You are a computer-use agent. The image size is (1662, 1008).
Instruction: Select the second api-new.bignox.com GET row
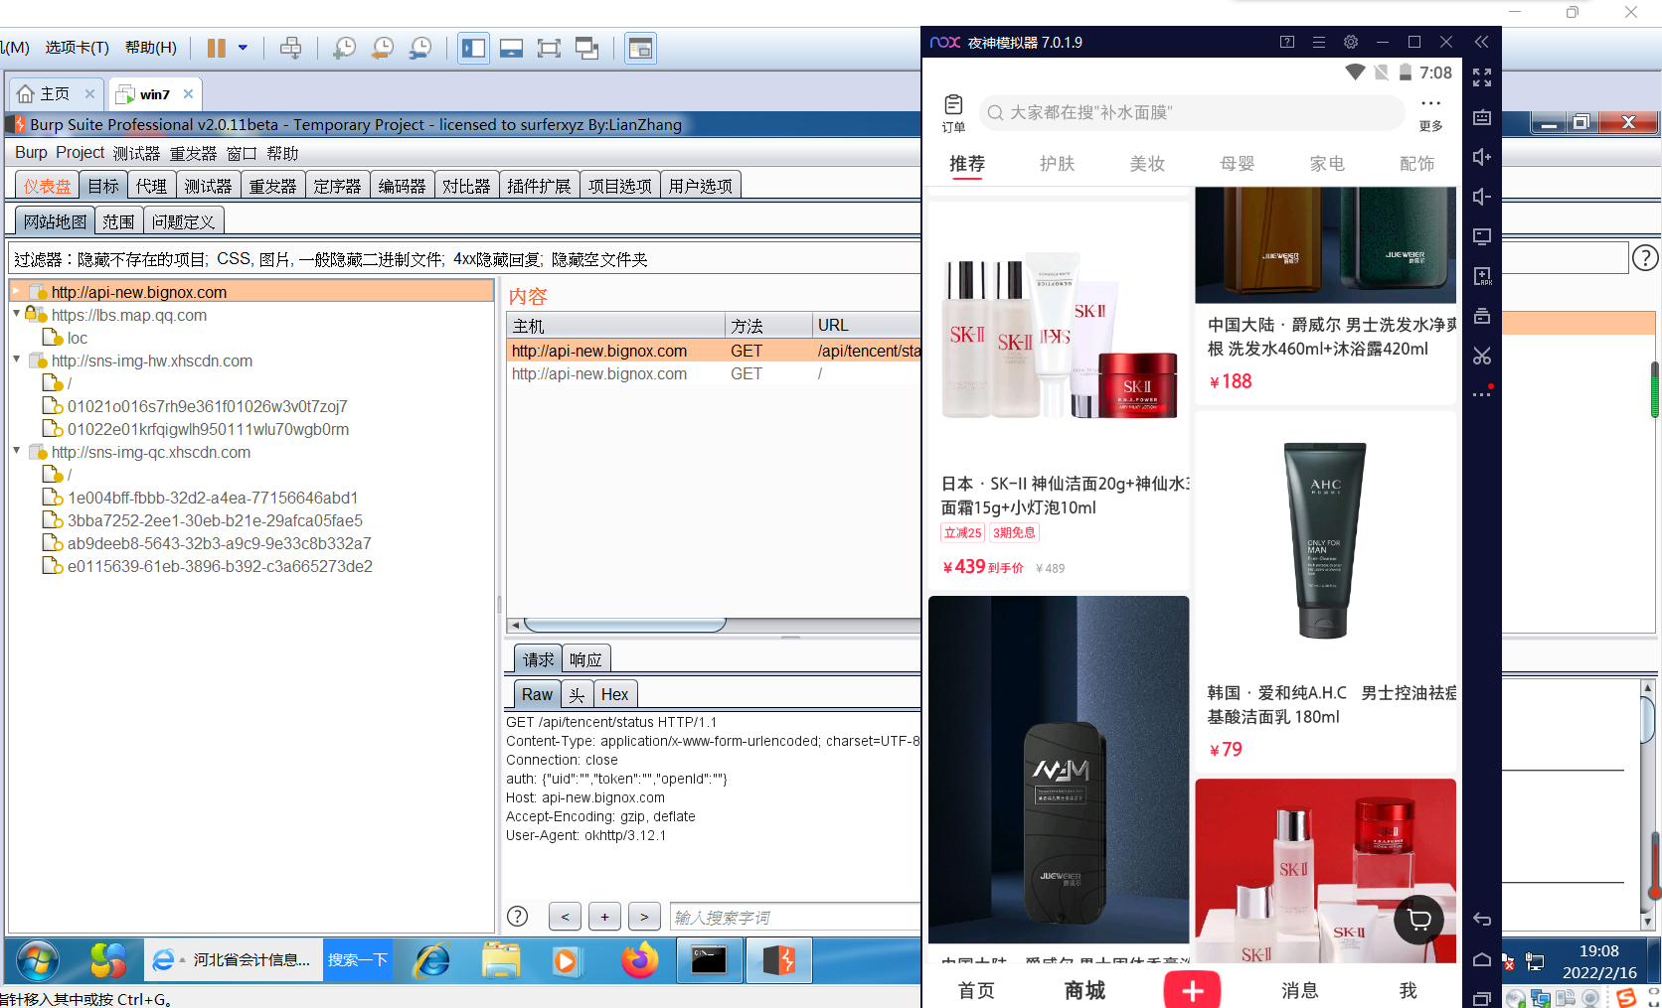click(714, 373)
